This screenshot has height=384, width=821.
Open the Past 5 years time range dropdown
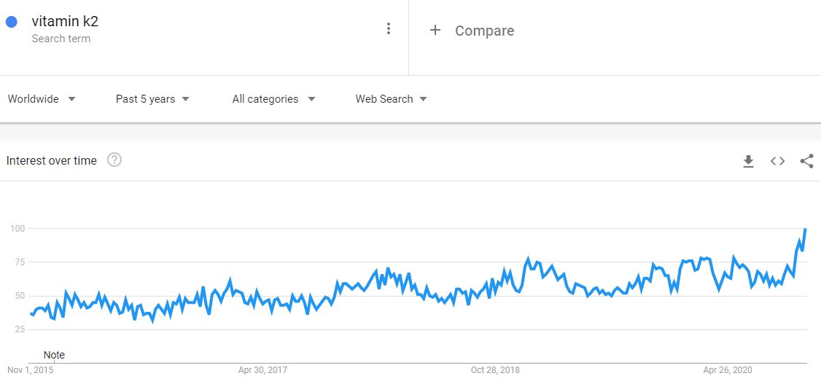tap(152, 99)
